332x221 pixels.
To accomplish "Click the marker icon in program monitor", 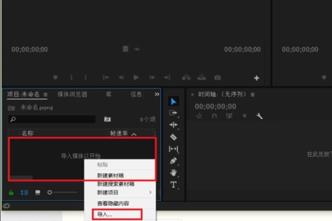I will point(324,77).
